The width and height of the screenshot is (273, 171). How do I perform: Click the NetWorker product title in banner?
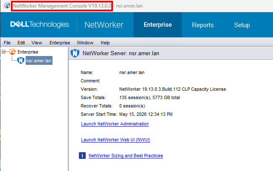click(104, 25)
